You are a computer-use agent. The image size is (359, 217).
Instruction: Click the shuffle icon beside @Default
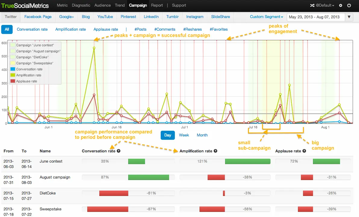[312, 5]
